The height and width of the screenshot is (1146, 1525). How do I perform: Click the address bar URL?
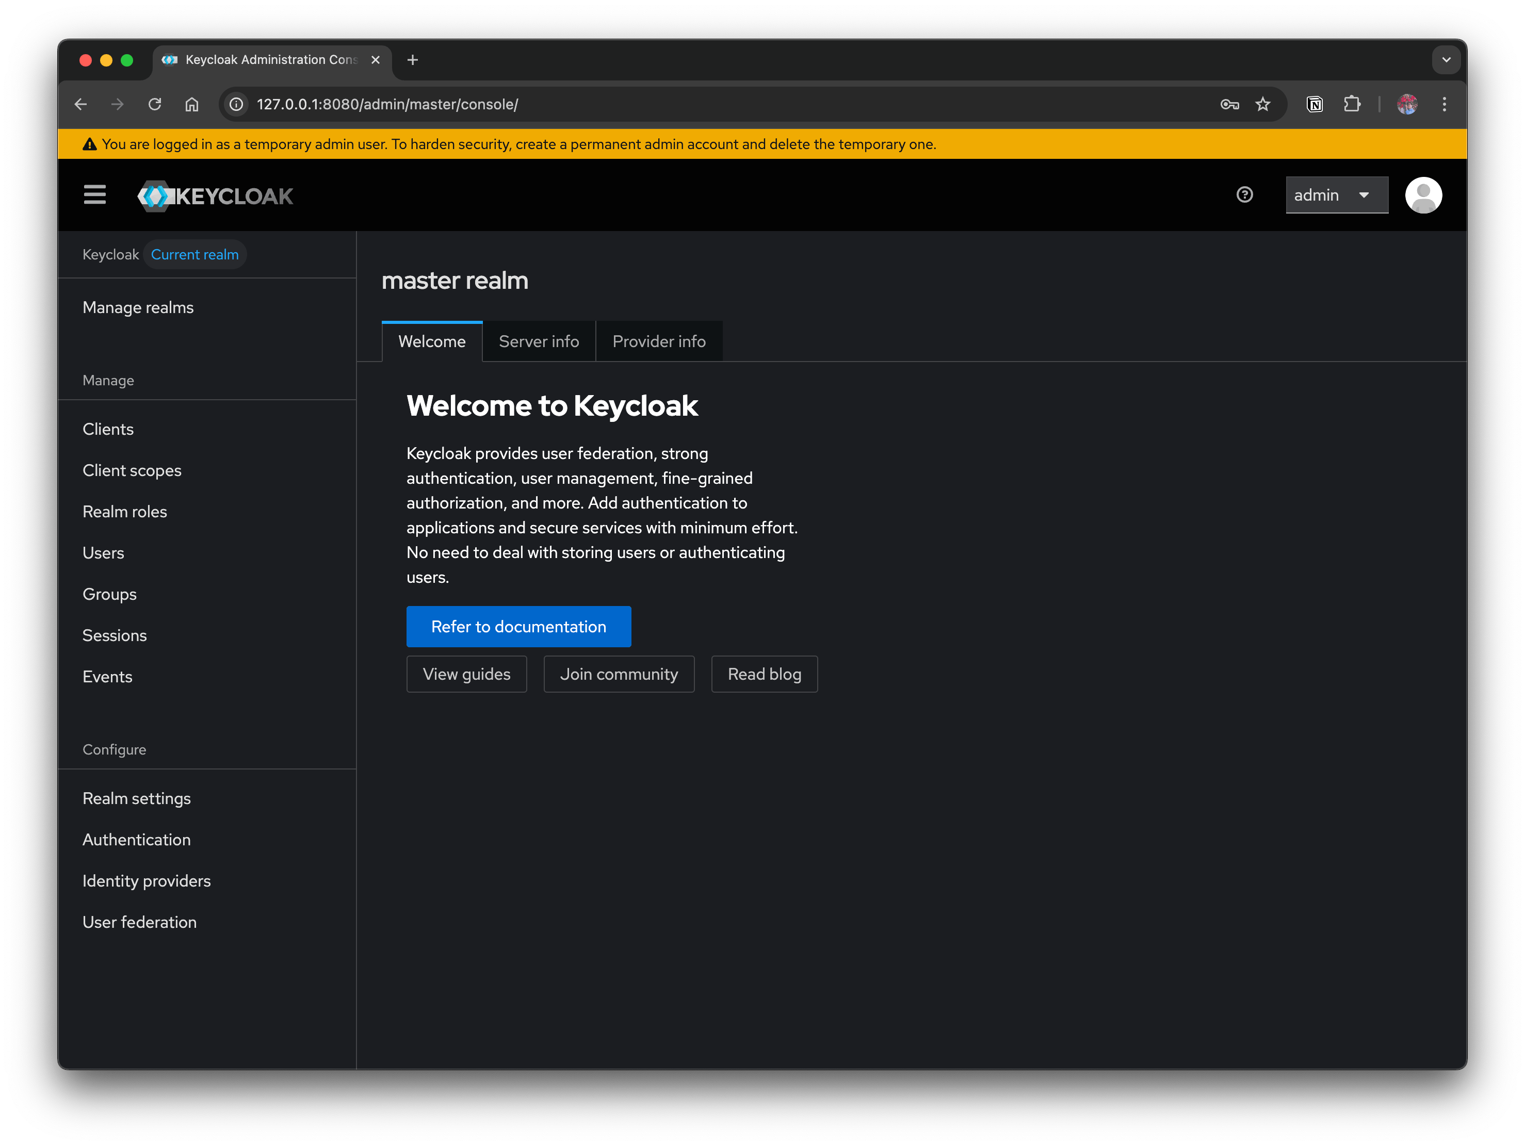pos(387,104)
